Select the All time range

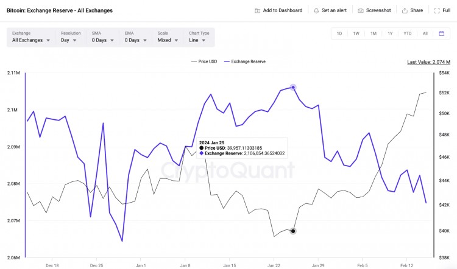click(425, 33)
